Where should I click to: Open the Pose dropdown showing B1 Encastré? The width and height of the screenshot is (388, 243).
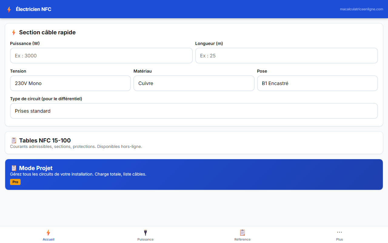pyautogui.click(x=317, y=83)
